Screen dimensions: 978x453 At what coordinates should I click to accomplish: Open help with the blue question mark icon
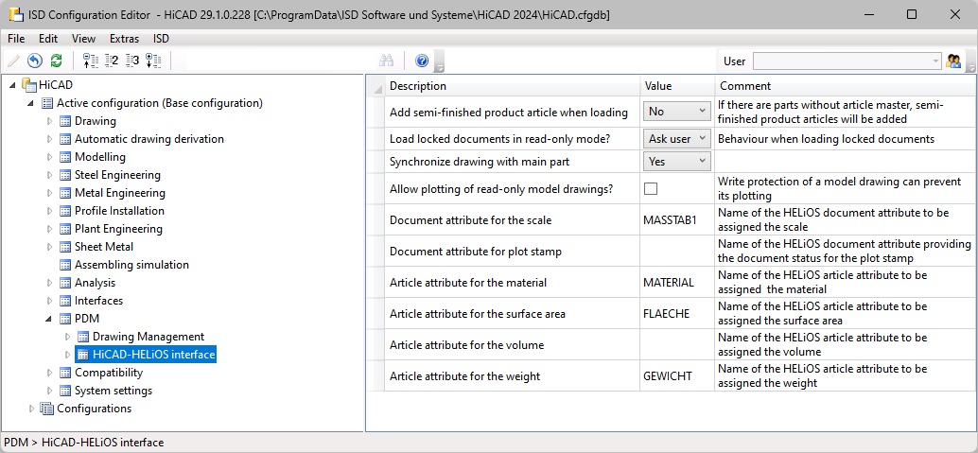click(422, 61)
